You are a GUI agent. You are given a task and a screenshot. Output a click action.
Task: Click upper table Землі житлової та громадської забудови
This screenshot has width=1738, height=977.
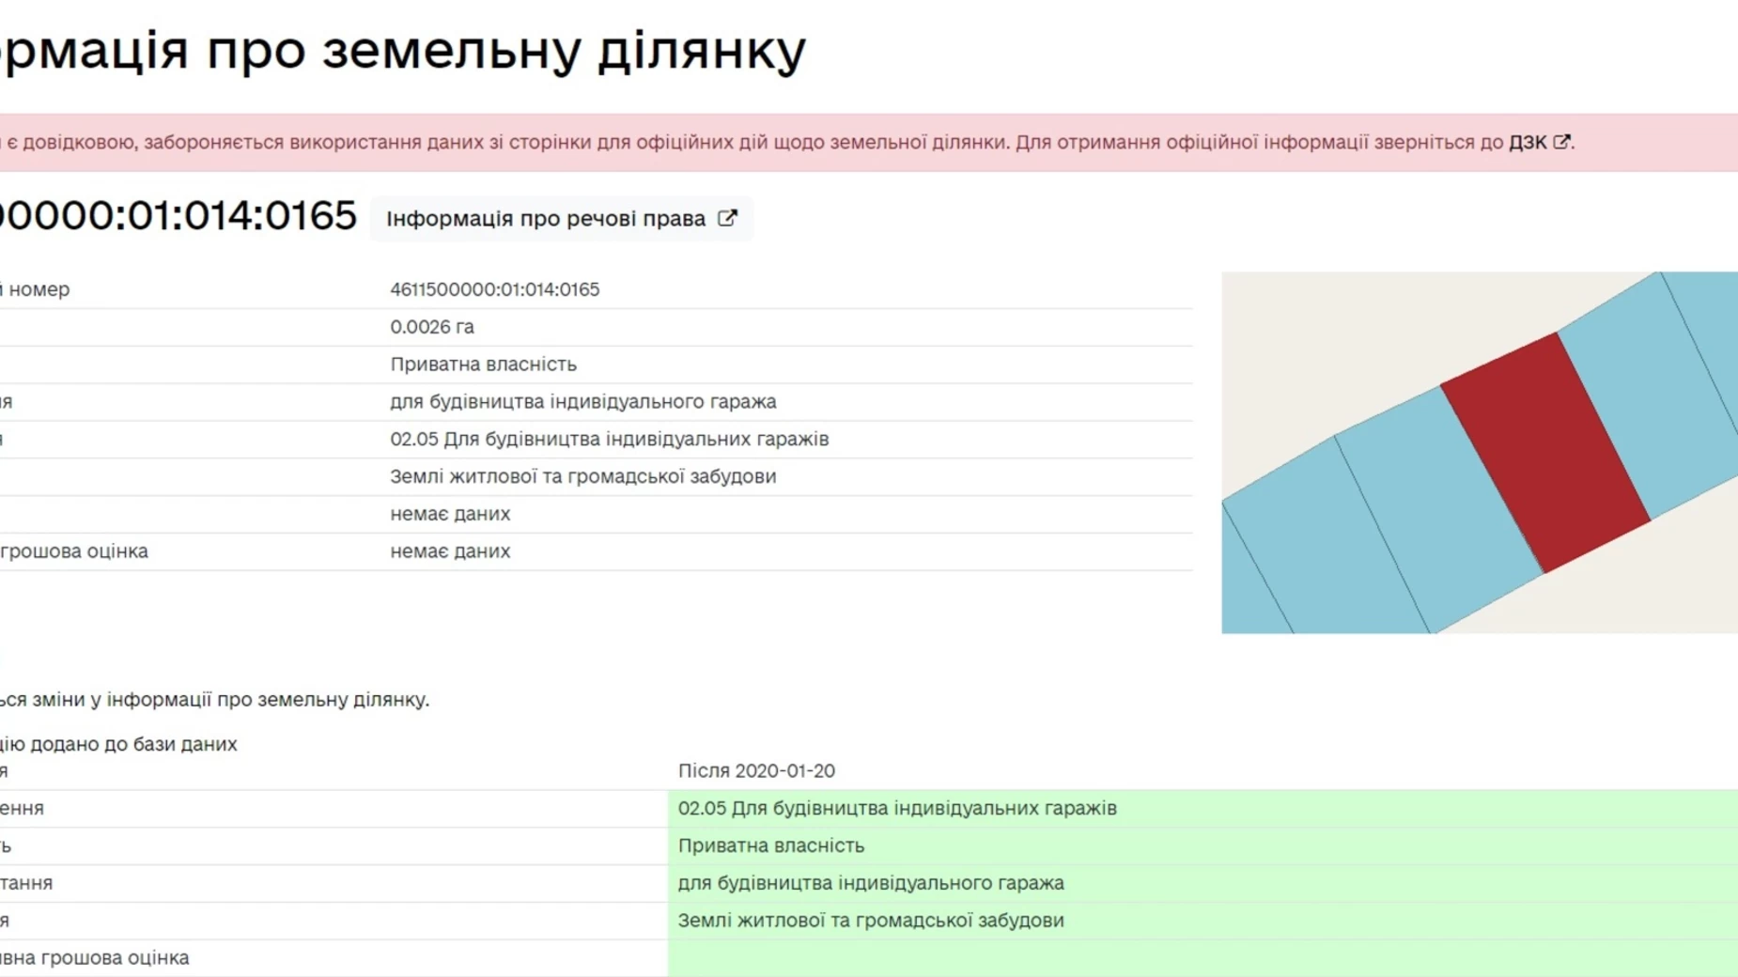coord(583,476)
